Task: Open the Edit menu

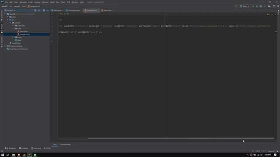Action: (11, 2)
